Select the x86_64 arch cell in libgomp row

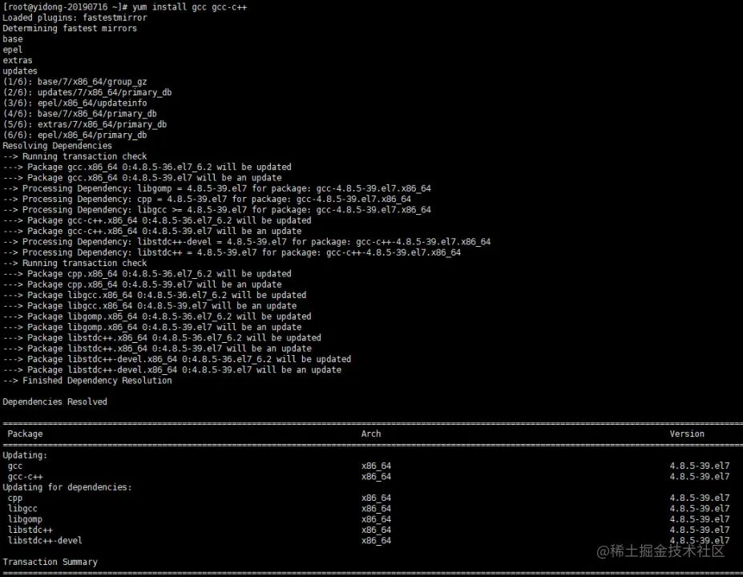[376, 519]
